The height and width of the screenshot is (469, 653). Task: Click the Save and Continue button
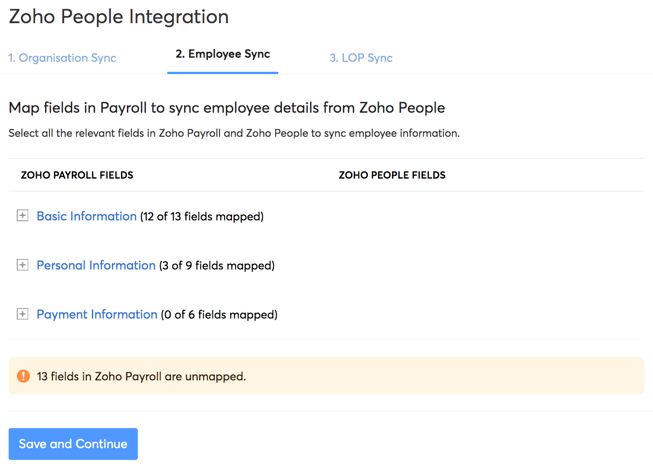pos(73,444)
